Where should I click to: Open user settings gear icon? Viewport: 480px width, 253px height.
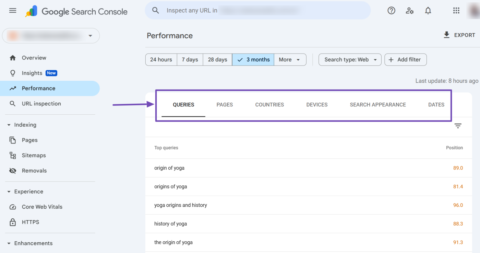[x=409, y=11]
